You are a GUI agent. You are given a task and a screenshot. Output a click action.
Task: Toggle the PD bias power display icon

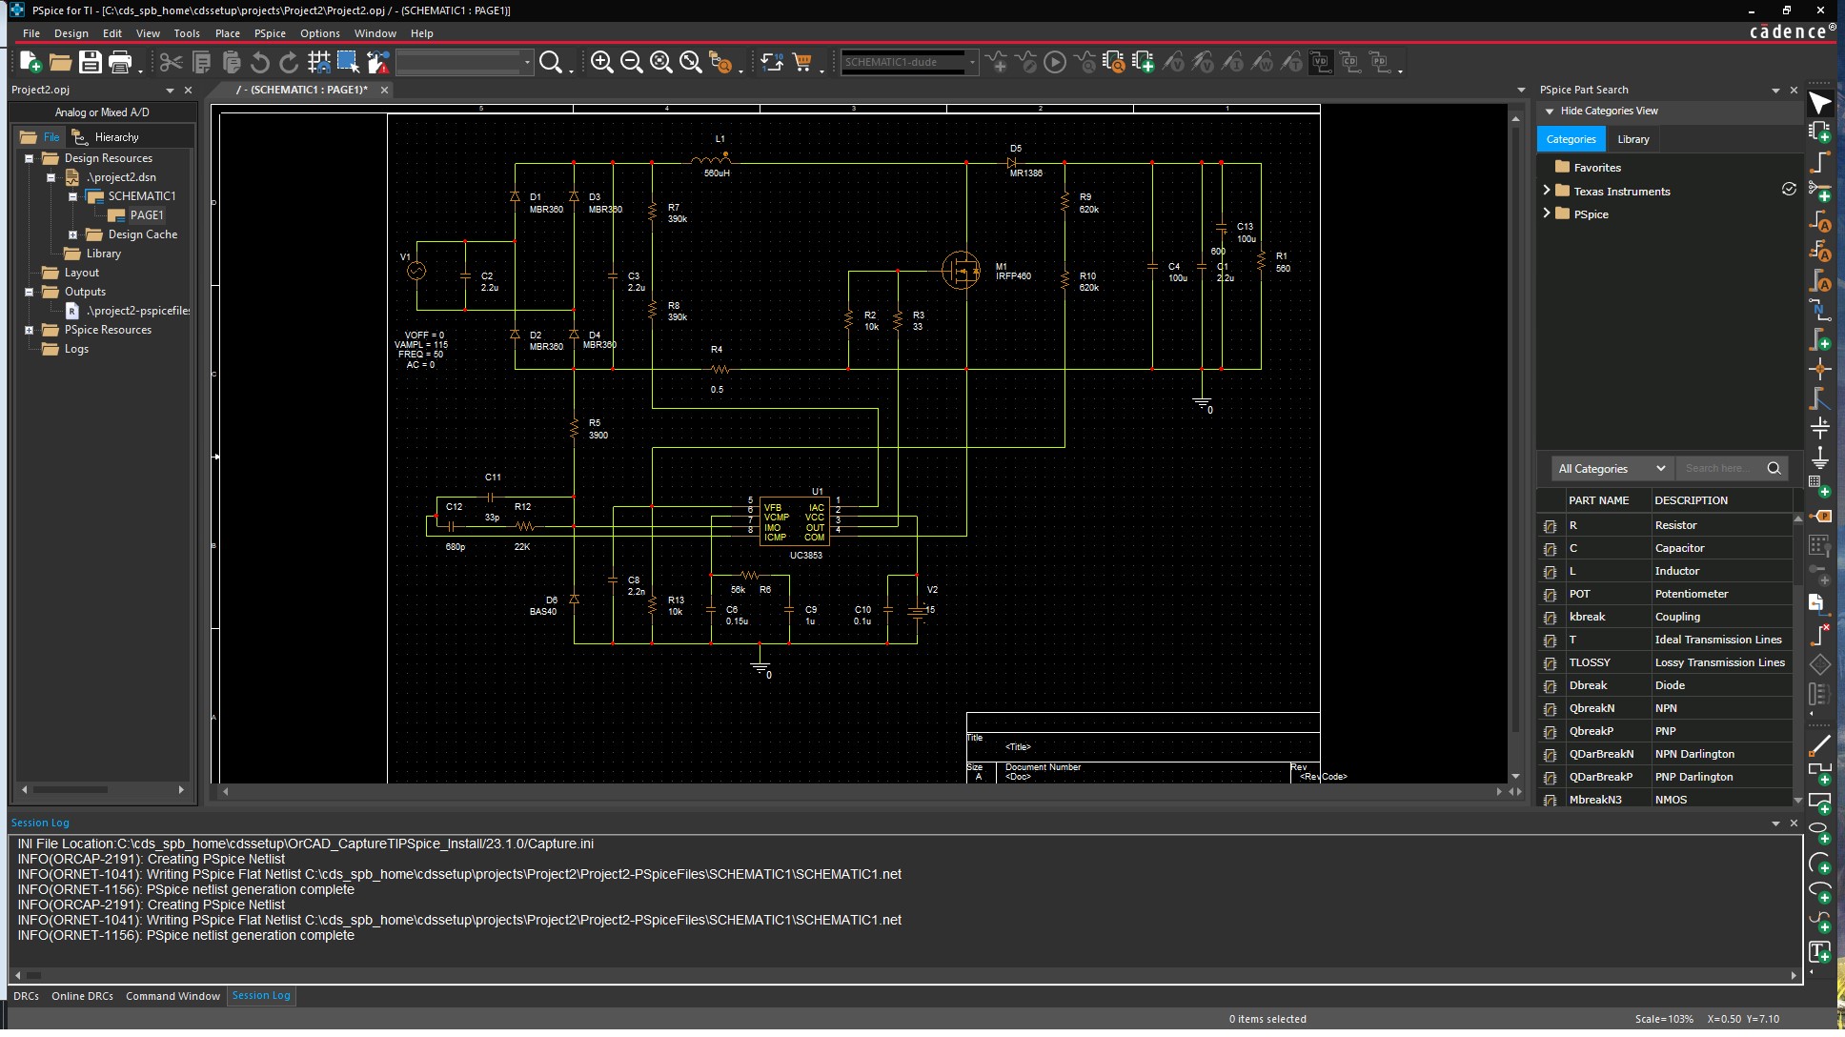(1380, 62)
